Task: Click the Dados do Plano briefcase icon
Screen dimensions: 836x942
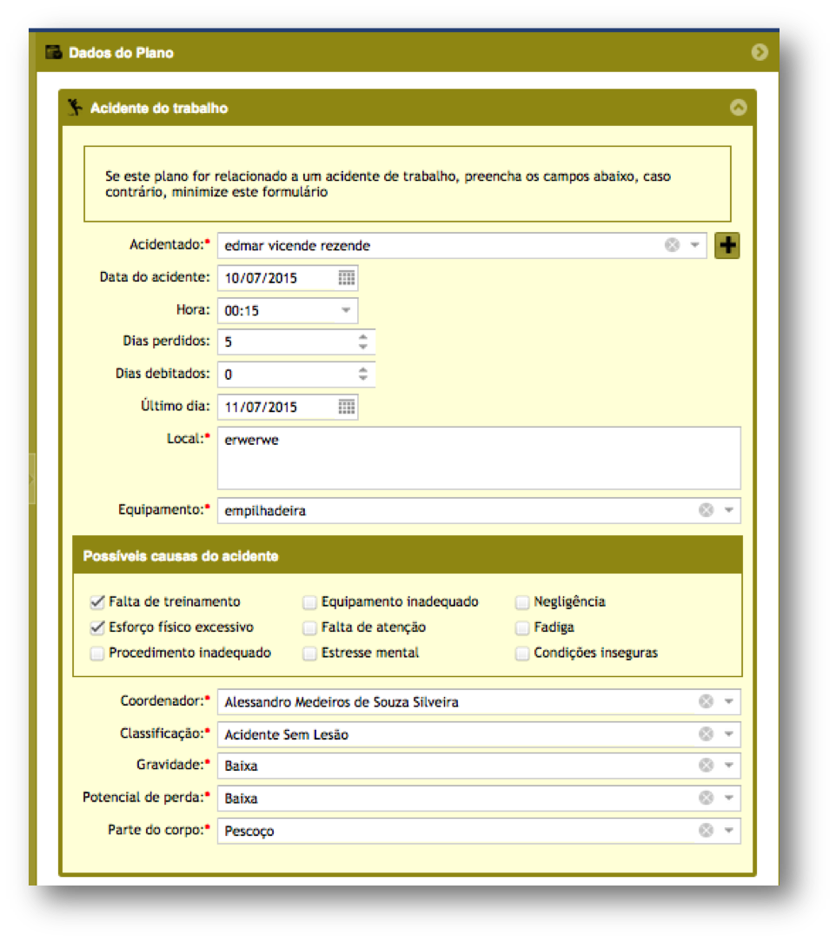Action: [x=54, y=52]
